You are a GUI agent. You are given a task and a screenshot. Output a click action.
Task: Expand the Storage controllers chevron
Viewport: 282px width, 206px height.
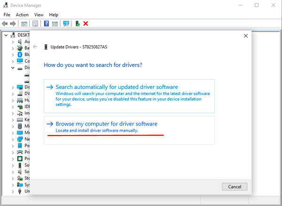click(x=13, y=178)
